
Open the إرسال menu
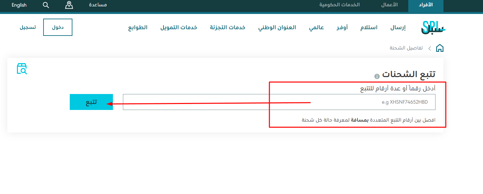coord(398,27)
